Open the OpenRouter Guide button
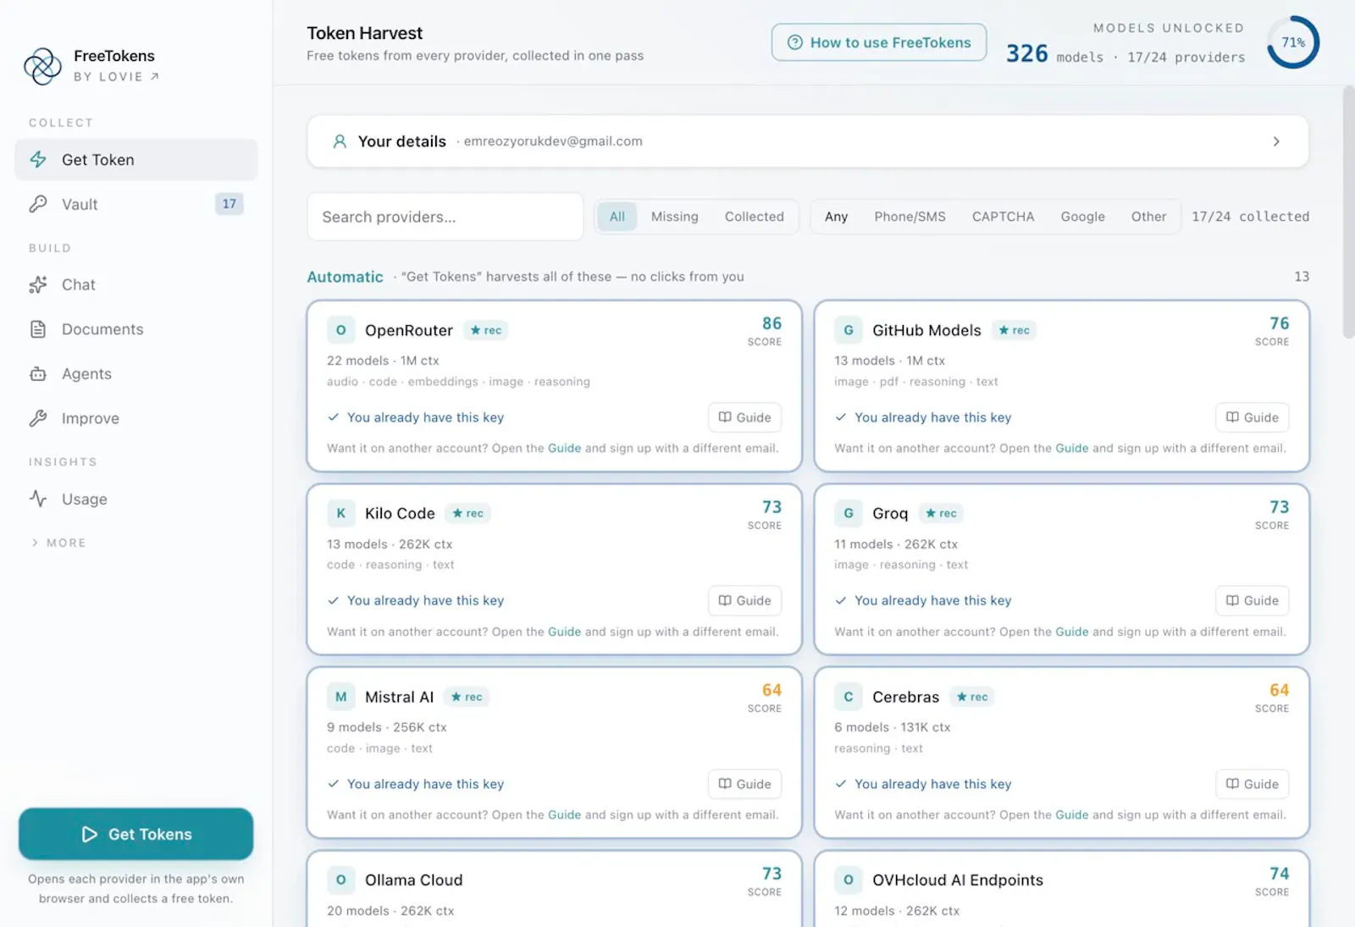The width and height of the screenshot is (1355, 927). (745, 417)
